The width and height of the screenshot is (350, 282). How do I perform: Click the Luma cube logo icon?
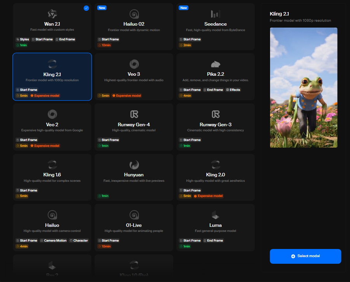point(216,215)
